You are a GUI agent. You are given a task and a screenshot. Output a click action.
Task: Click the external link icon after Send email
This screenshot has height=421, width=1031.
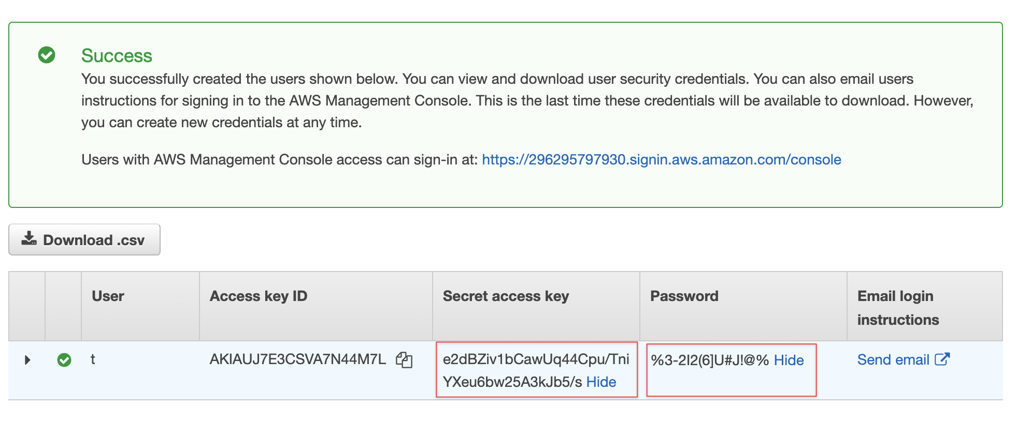point(942,359)
